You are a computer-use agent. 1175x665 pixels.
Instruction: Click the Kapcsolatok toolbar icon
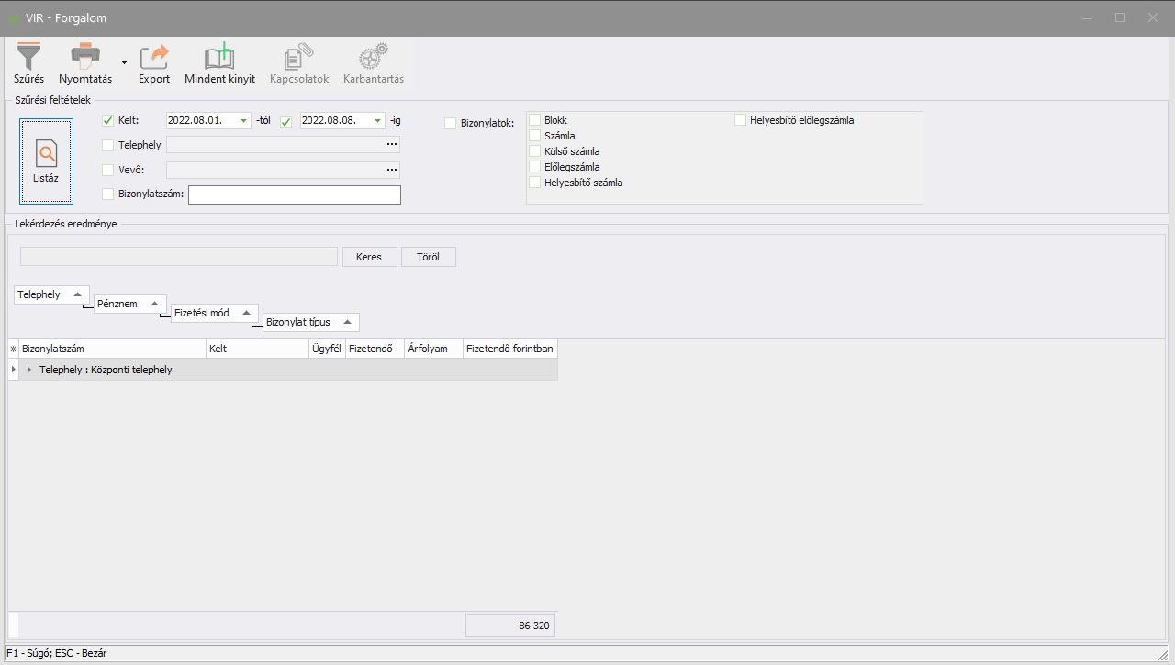(298, 57)
